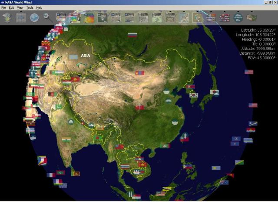
Task: Click the Latitude: 35.35929° readout
Action: click(x=258, y=30)
